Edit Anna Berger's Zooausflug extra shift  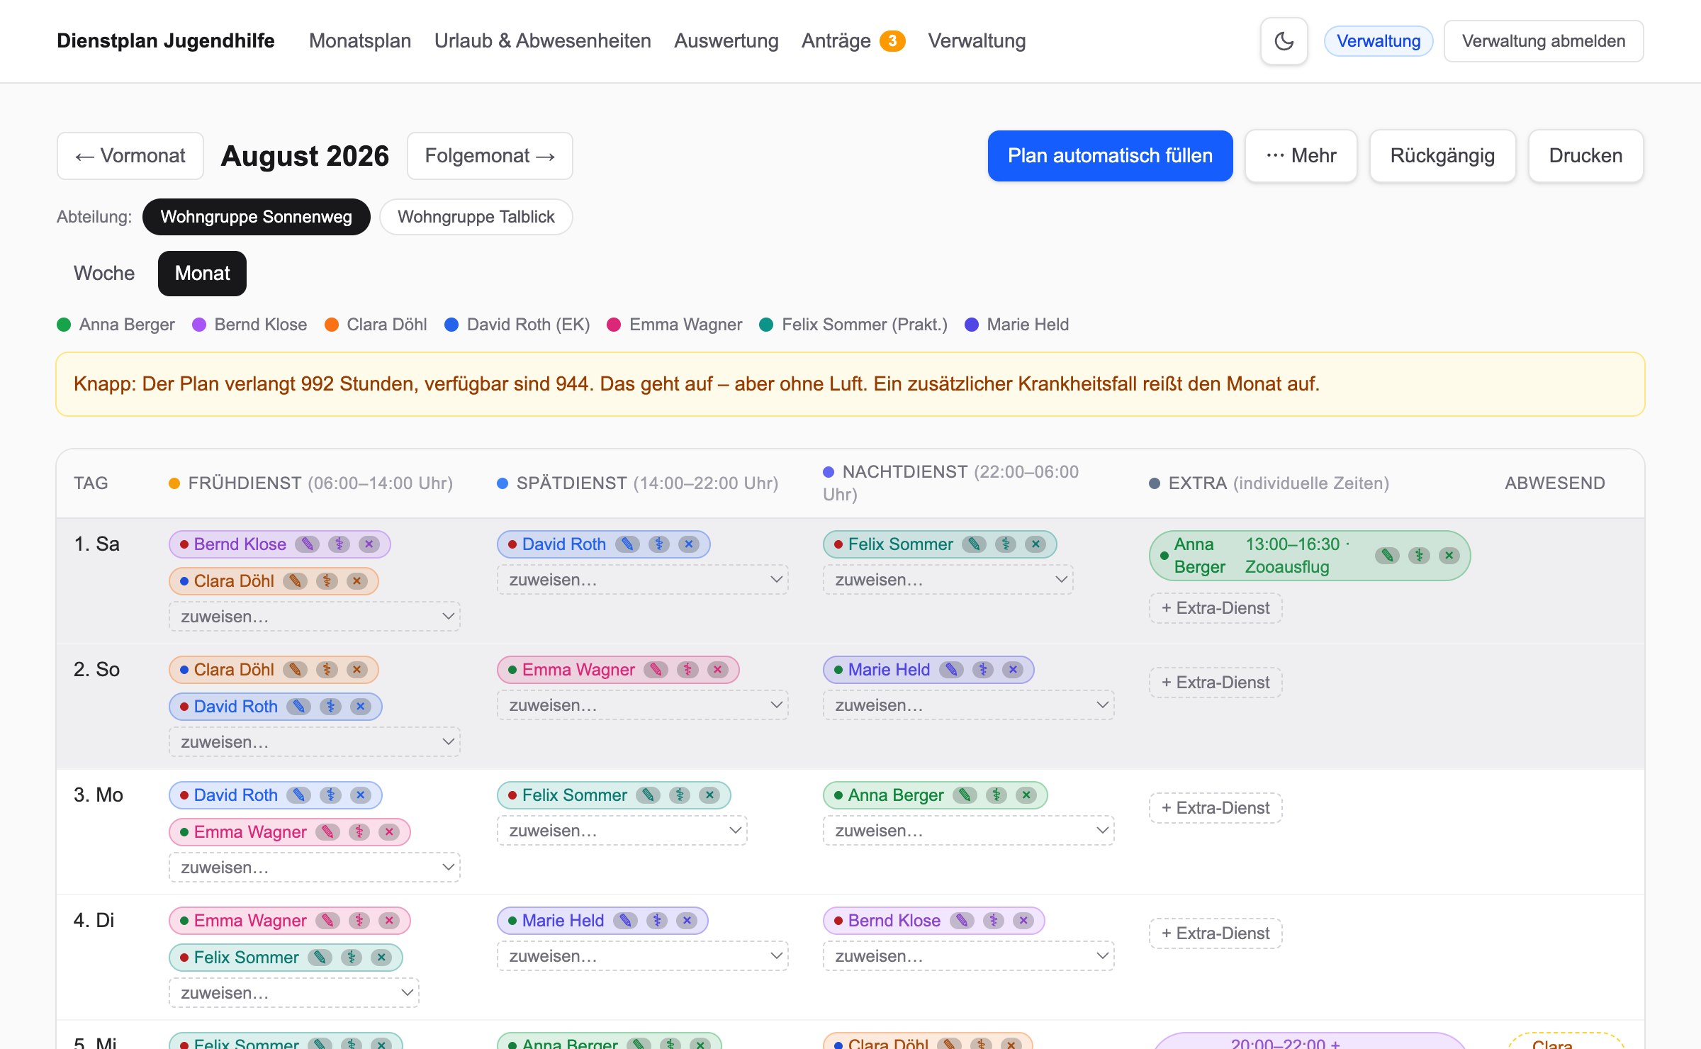point(1388,556)
